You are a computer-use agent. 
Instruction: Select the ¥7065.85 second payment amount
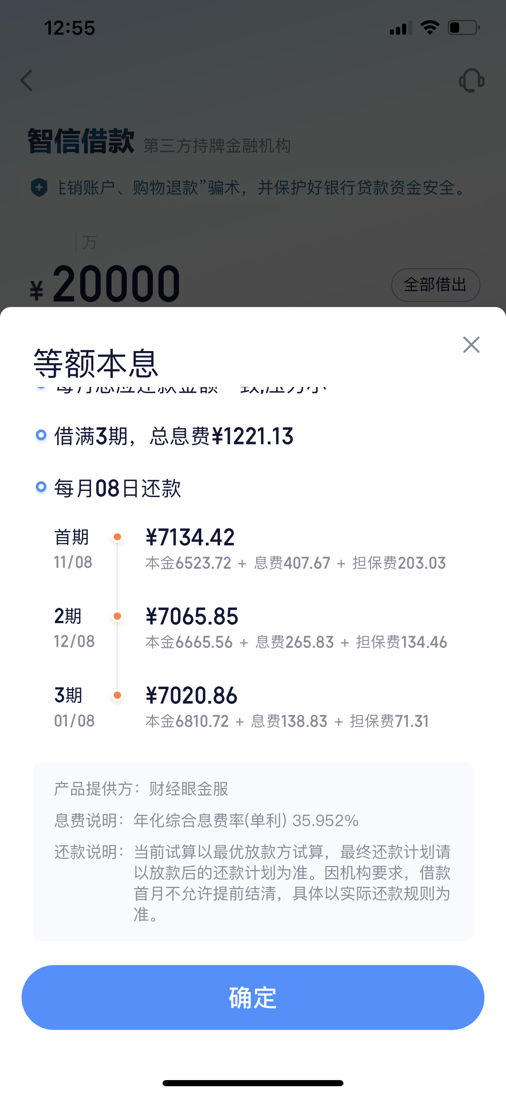click(192, 616)
